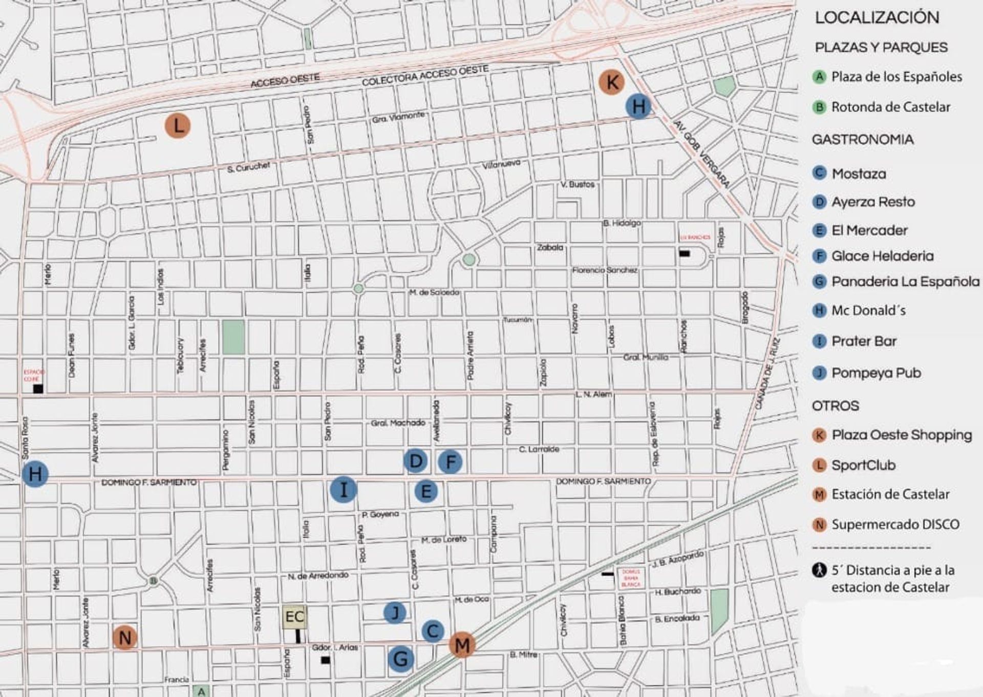Click legend icon F next to Glace Heladeria
The image size is (983, 697).
pyautogui.click(x=820, y=256)
